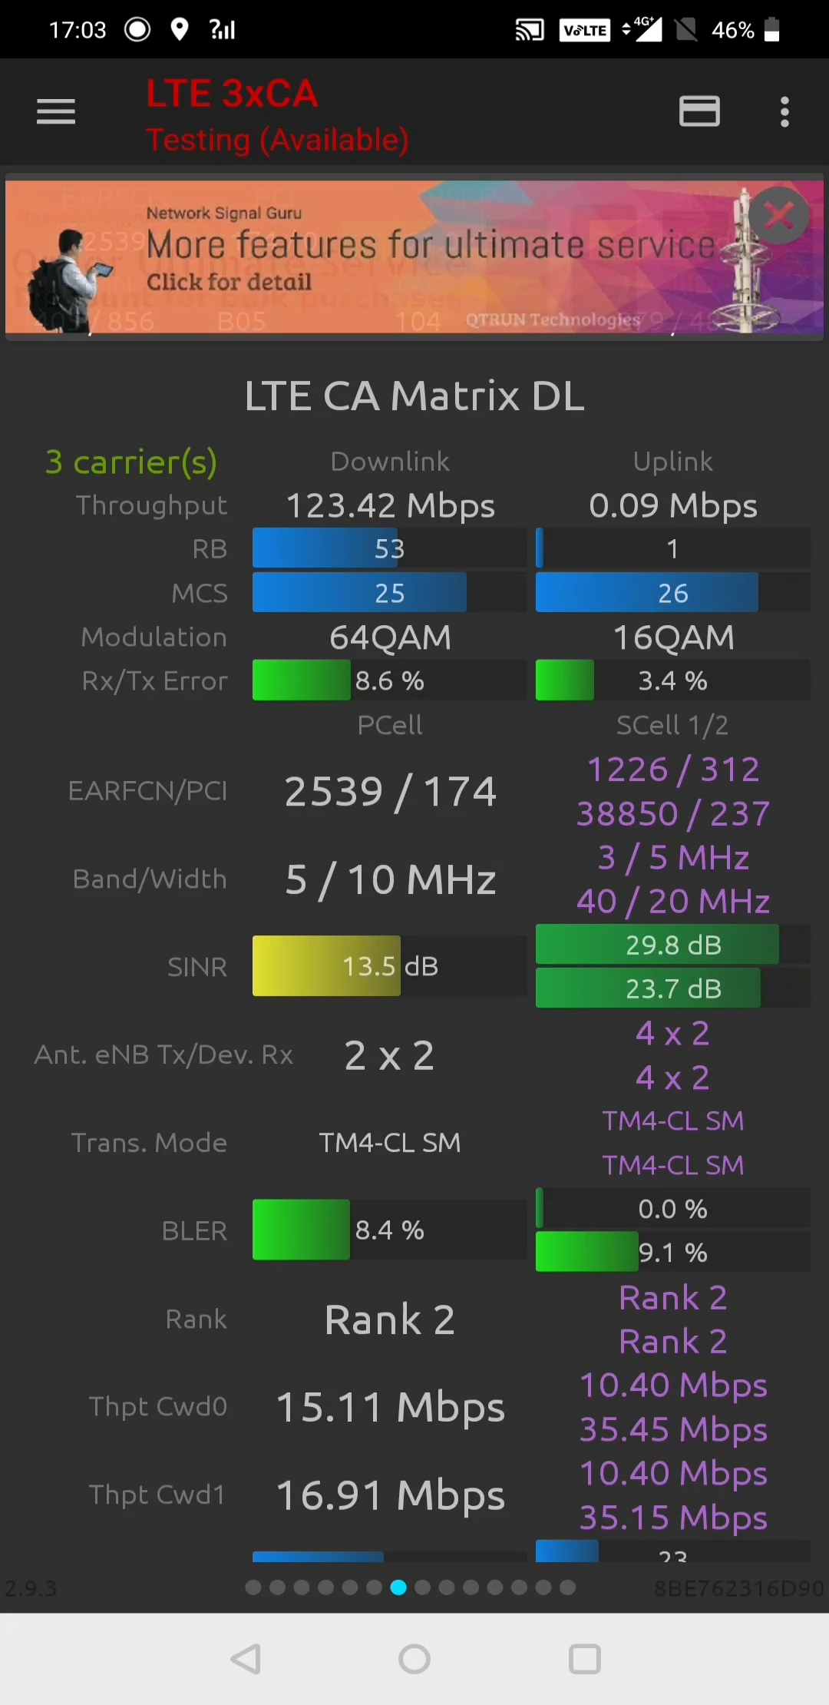829x1705 pixels.
Task: Tap the uplink MCS bar showing 26
Action: coord(672,593)
